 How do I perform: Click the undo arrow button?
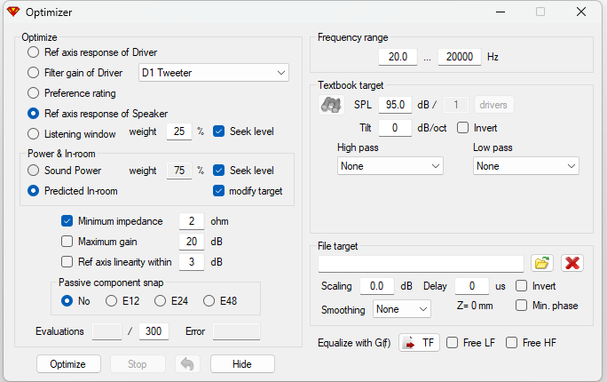click(187, 364)
